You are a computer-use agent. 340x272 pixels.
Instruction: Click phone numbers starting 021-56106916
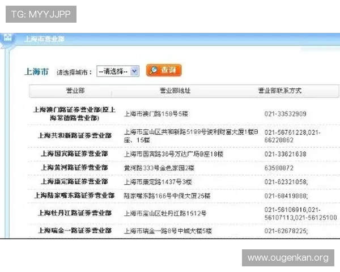tap(300, 214)
